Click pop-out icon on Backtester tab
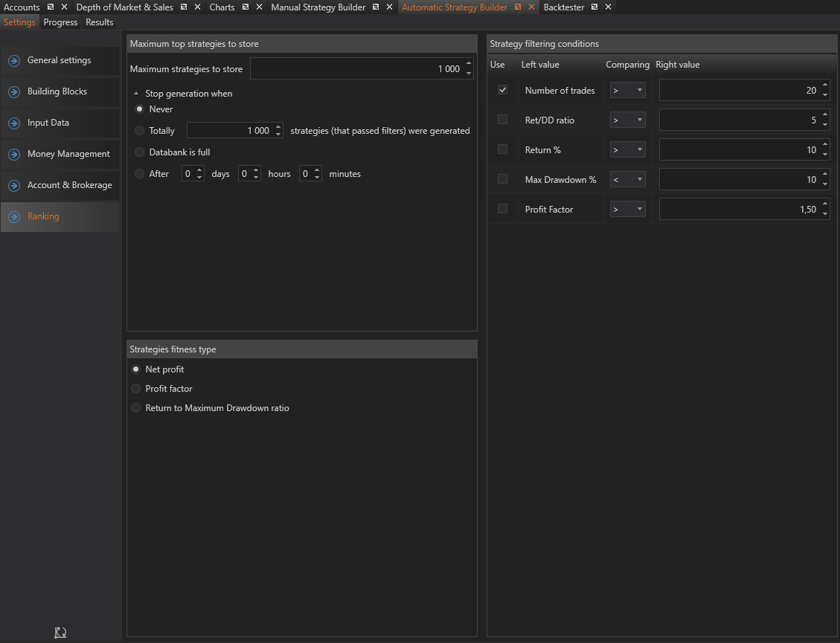840x643 pixels. (595, 7)
